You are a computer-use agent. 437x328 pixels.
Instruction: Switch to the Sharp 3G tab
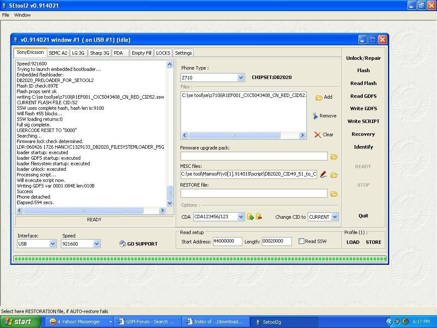pyautogui.click(x=99, y=53)
